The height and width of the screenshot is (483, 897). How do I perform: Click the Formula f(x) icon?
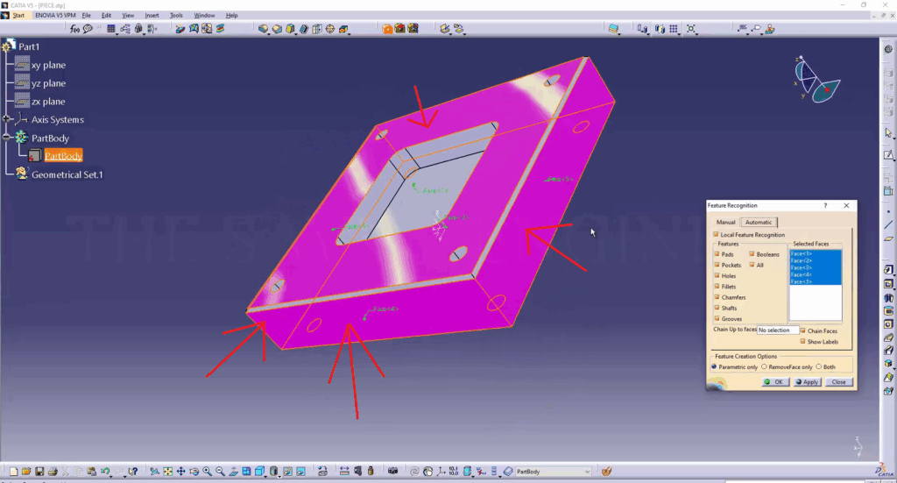(75, 29)
